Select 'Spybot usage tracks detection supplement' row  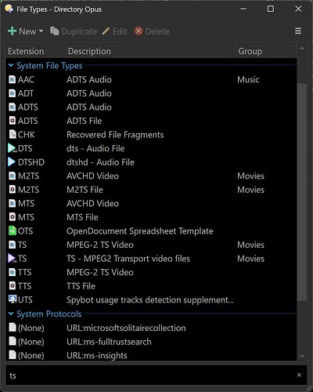(x=150, y=299)
